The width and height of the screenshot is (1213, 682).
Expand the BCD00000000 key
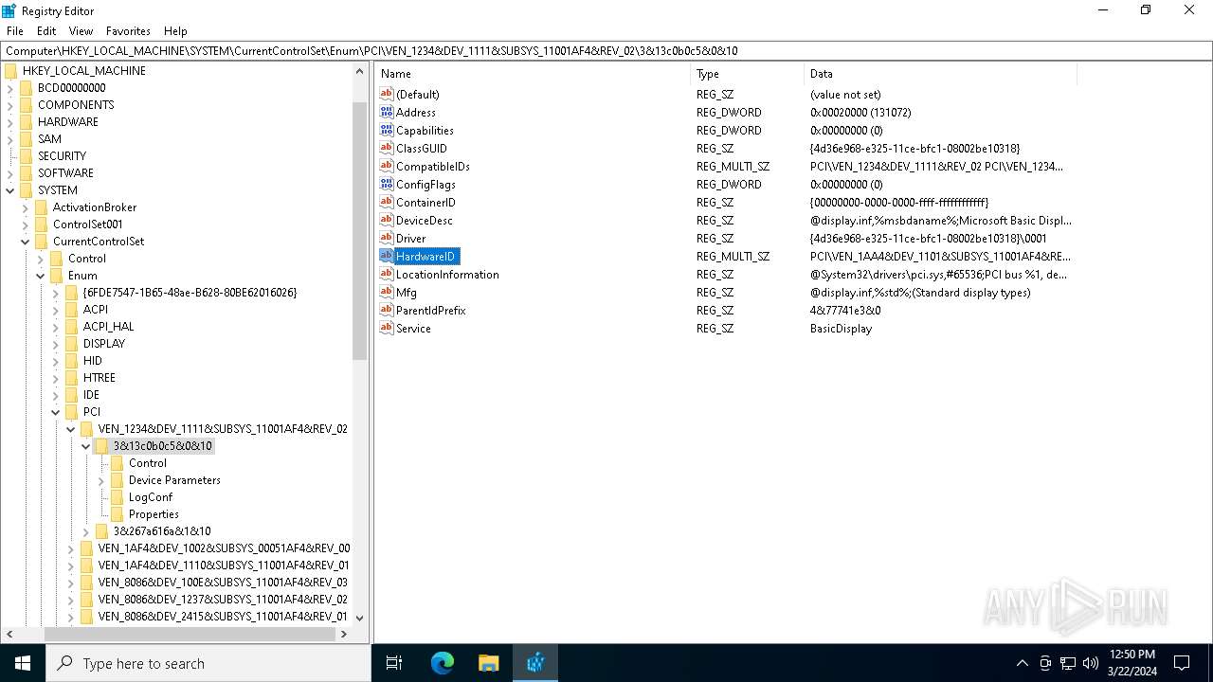[x=10, y=87]
